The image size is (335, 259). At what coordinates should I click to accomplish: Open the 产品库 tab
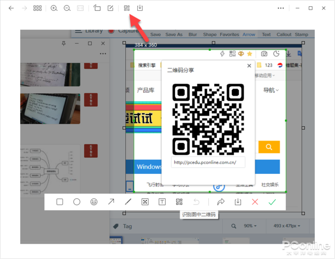click(x=145, y=90)
